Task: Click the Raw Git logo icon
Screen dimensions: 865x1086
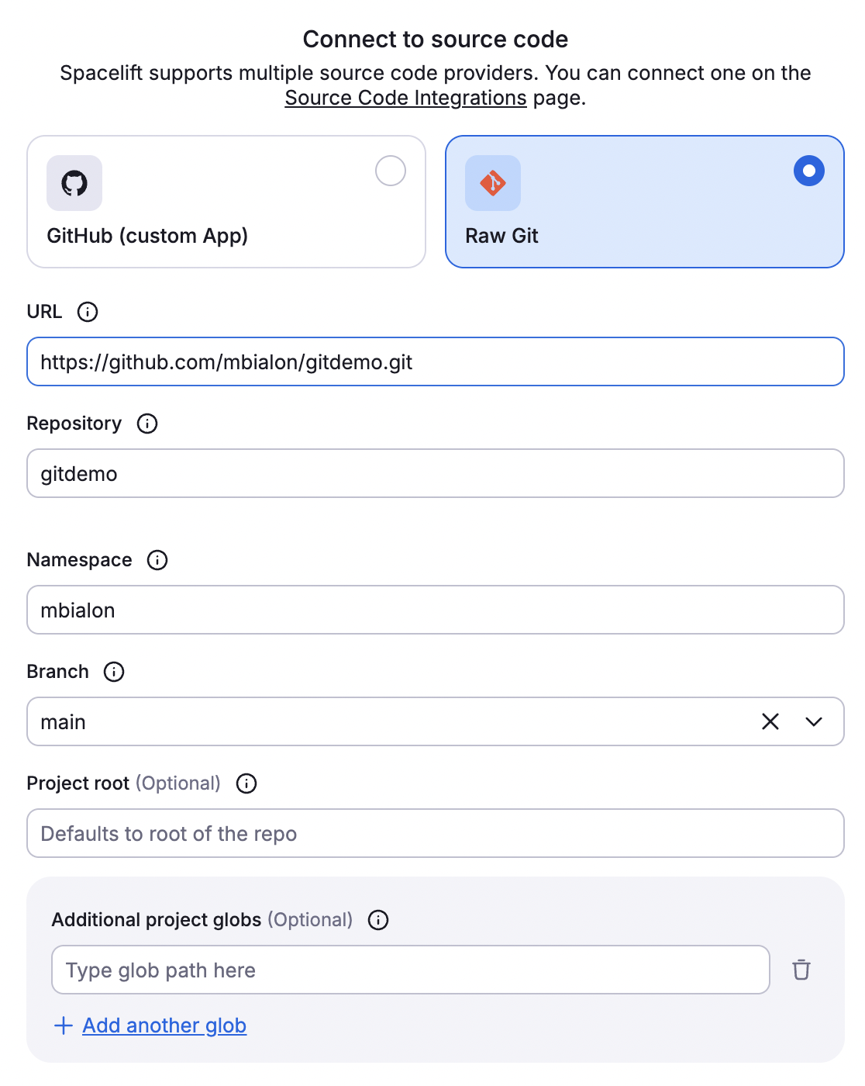Action: pos(493,183)
